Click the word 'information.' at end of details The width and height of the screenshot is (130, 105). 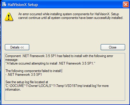pyautogui.click(x=13, y=90)
